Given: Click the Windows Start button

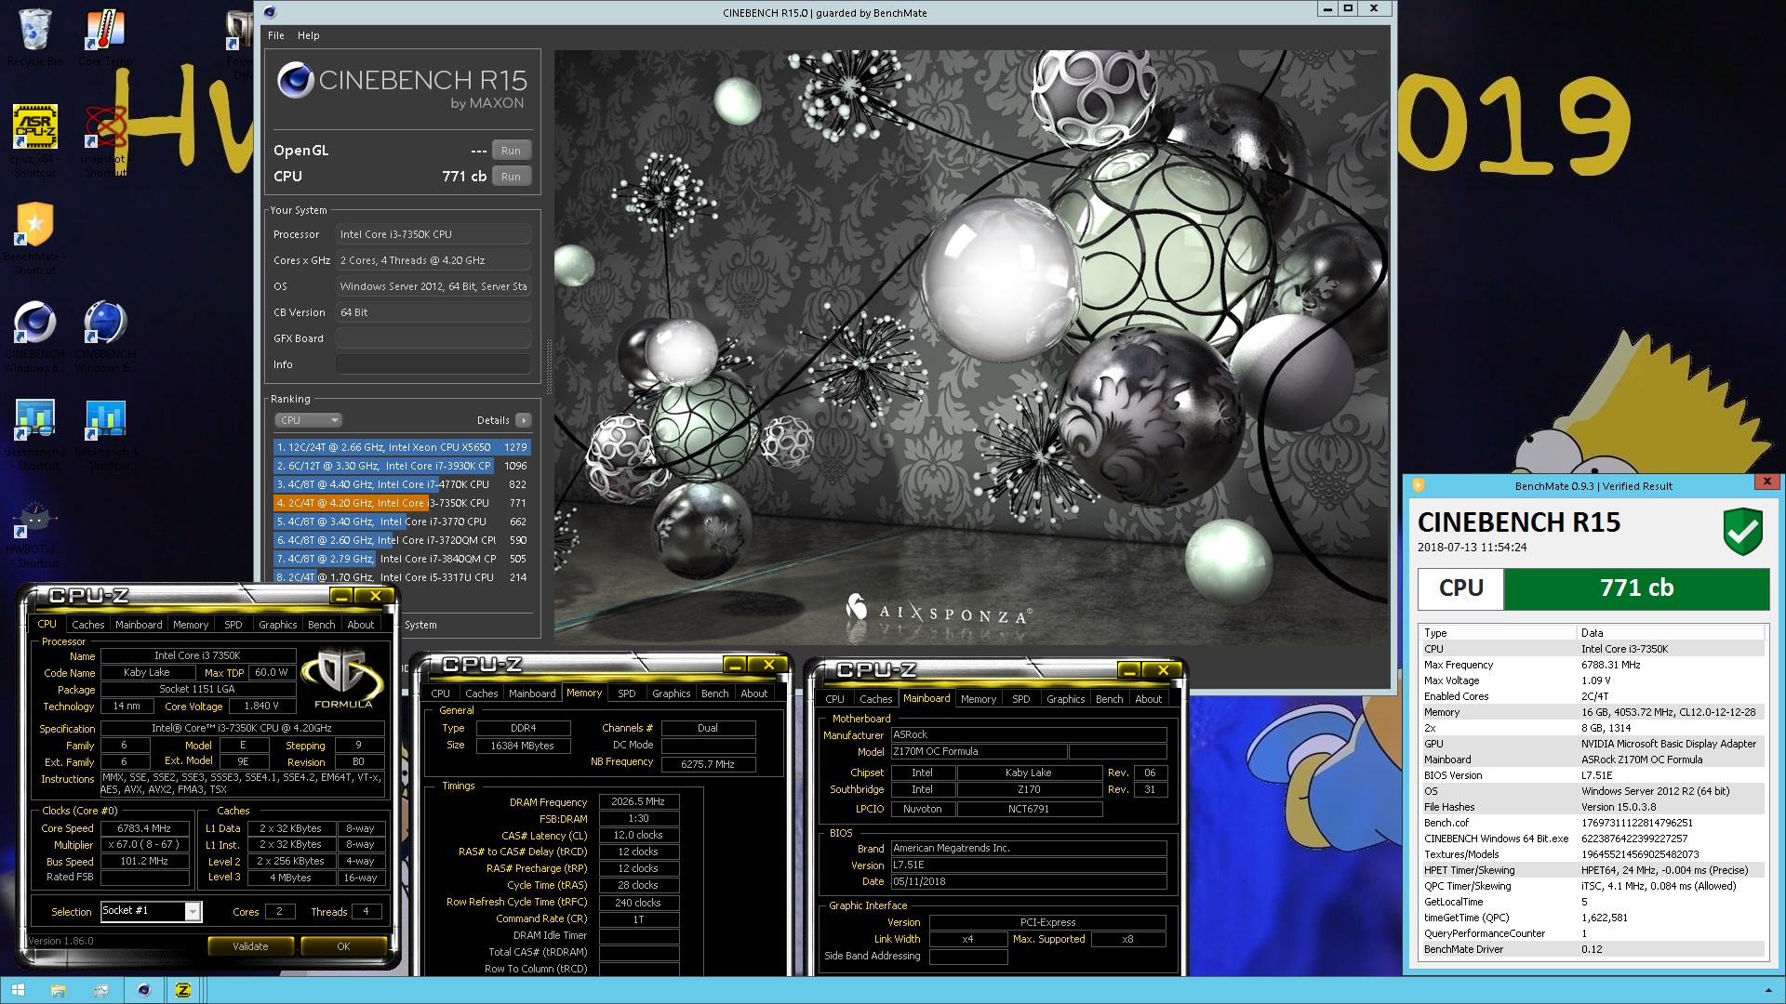Looking at the screenshot, I should [x=18, y=990].
